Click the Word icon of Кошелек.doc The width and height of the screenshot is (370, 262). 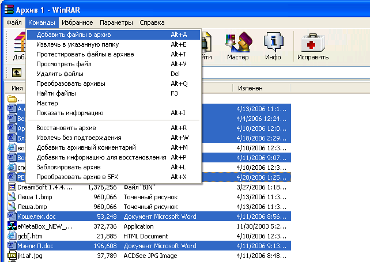(x=12, y=217)
